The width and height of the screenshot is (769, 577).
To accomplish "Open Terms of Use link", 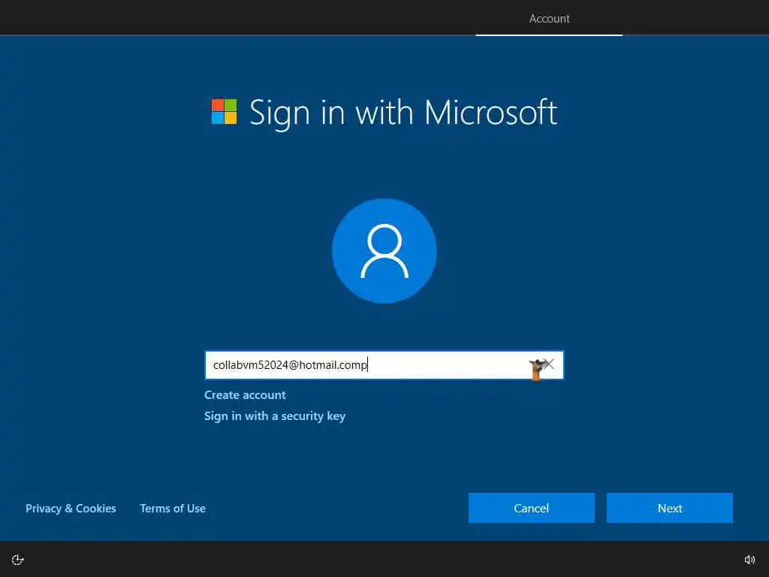I will point(173,509).
